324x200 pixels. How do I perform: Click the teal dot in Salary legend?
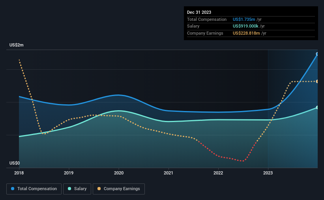(69, 189)
